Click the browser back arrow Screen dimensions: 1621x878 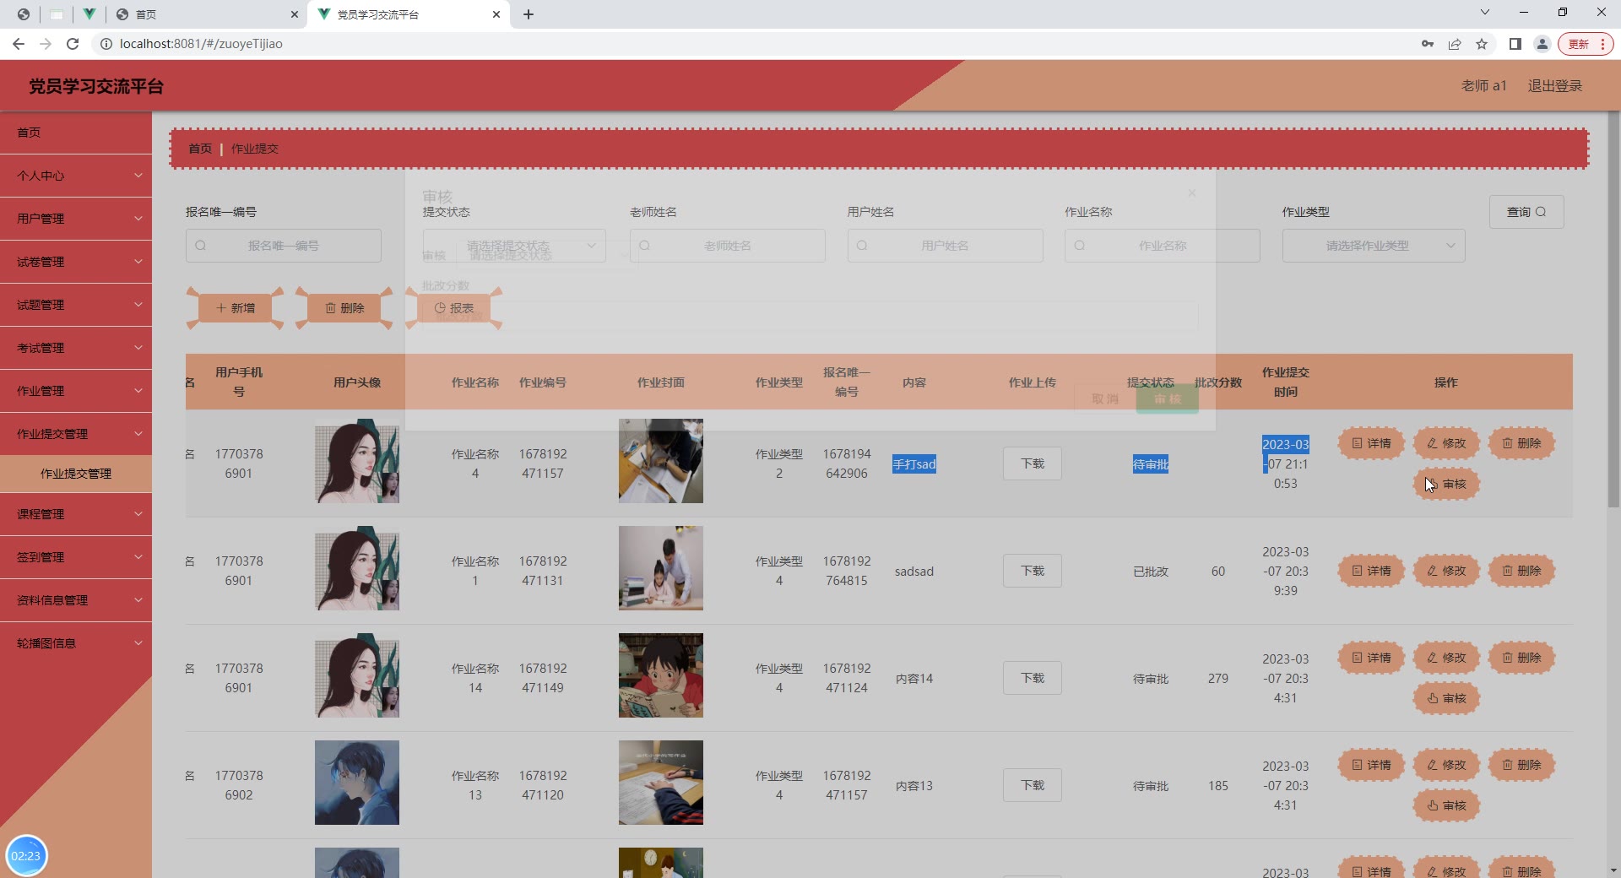19,44
